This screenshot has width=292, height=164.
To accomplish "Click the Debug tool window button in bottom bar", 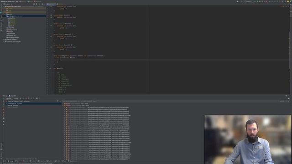I will tap(10, 161).
